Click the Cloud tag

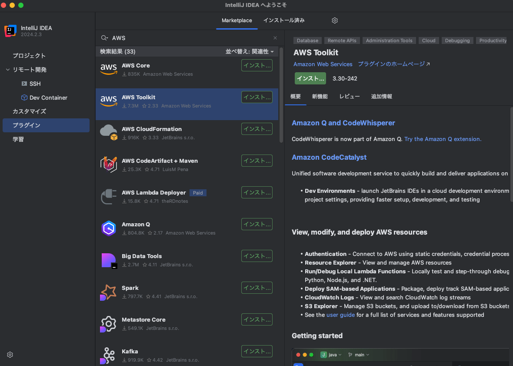(x=429, y=40)
